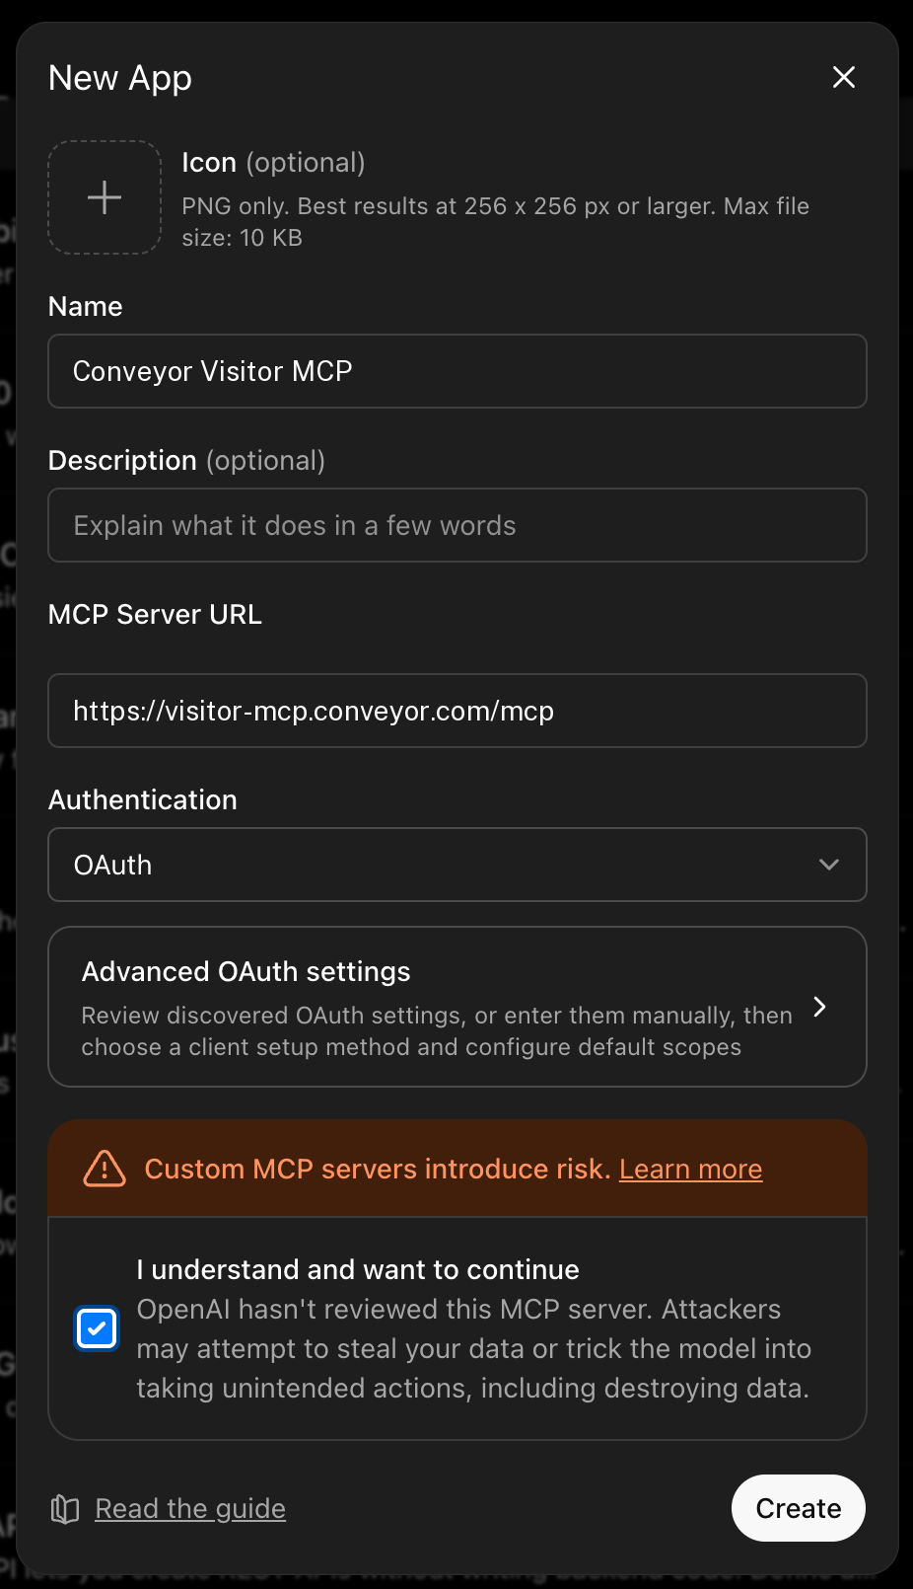Open the Read the guide link

[190, 1509]
